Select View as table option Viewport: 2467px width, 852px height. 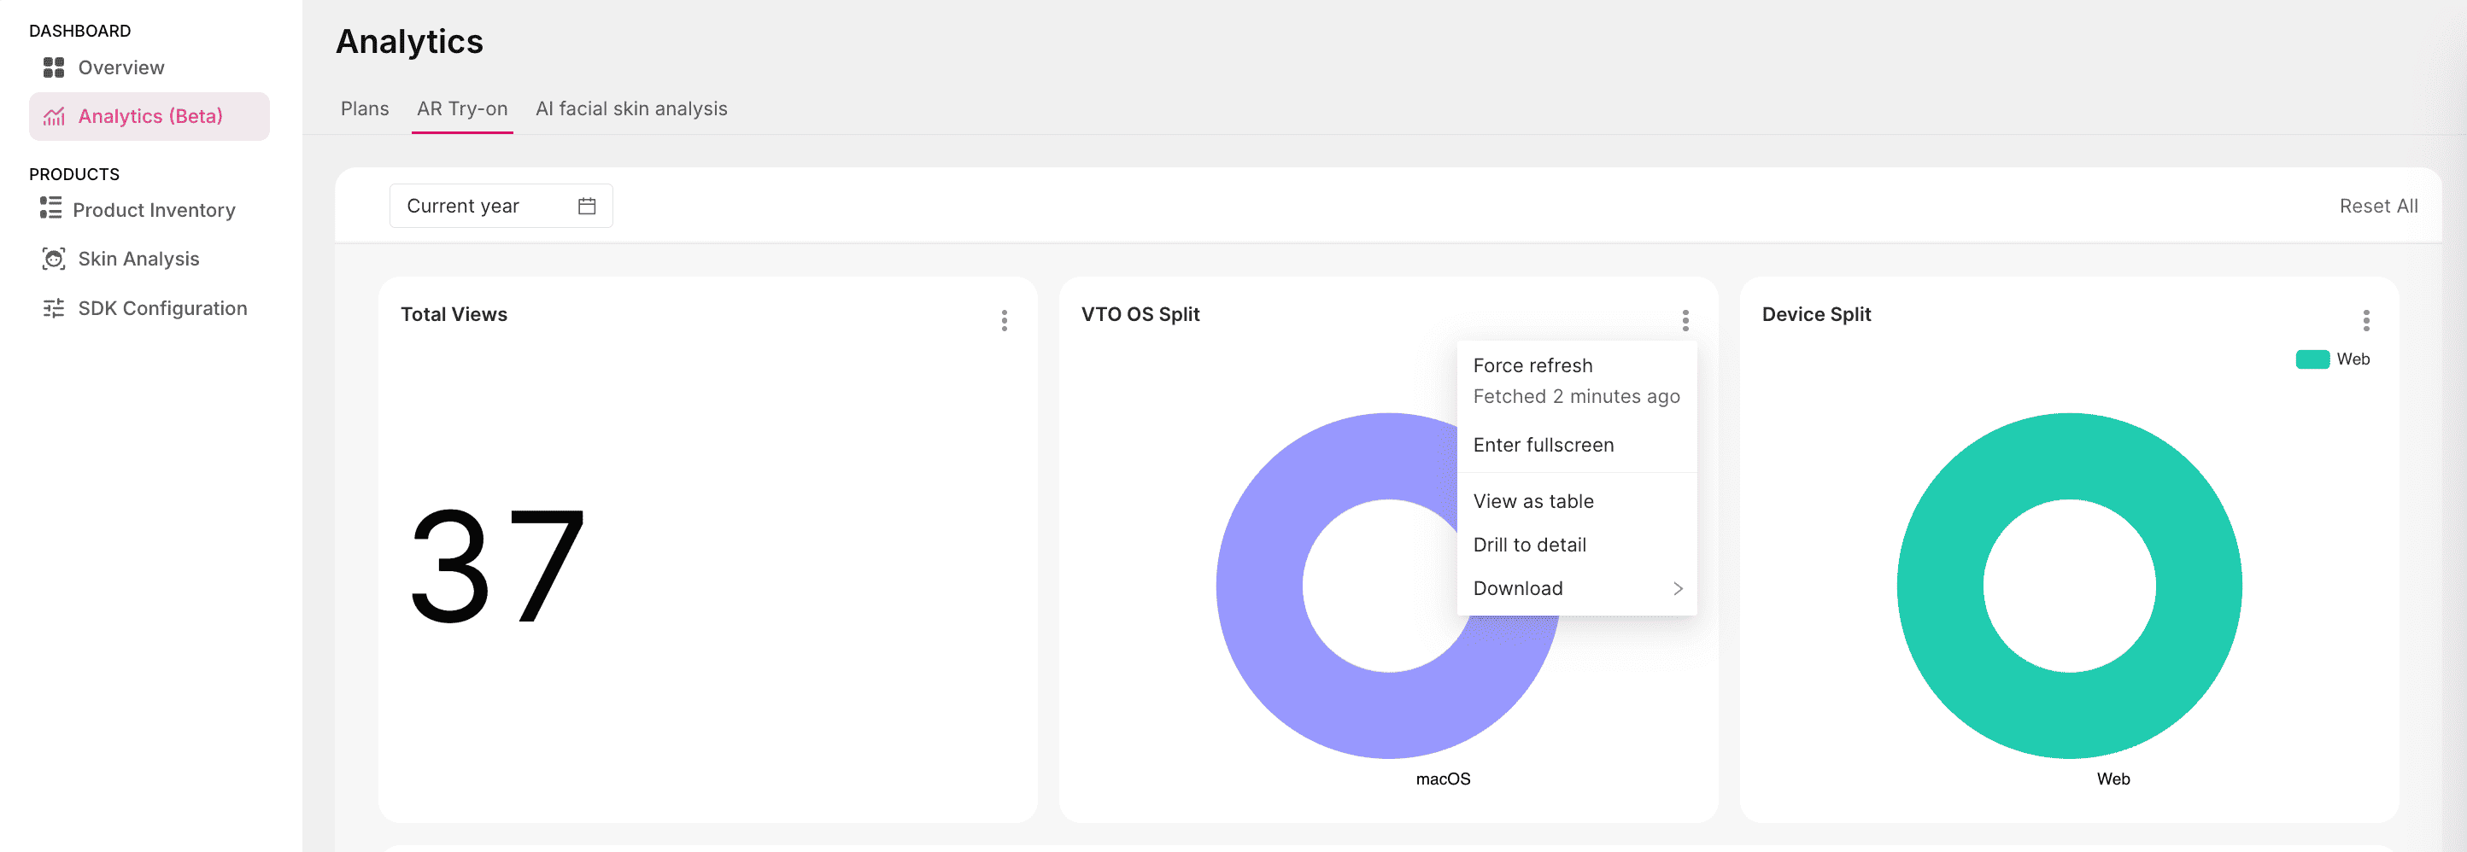point(1533,502)
